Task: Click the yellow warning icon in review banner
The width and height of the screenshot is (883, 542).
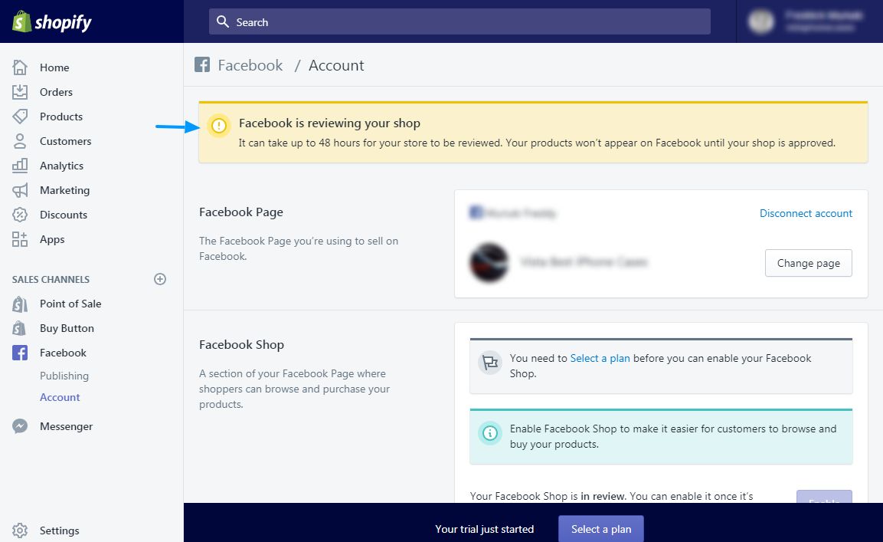Action: click(219, 125)
